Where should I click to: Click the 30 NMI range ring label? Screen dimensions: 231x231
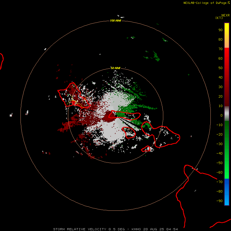[x=115, y=68]
